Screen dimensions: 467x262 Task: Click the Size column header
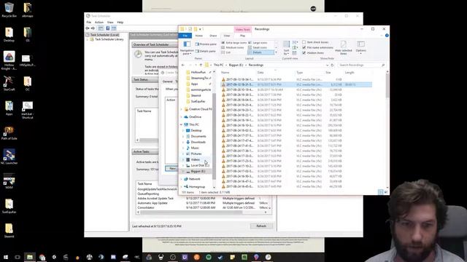[328, 73]
